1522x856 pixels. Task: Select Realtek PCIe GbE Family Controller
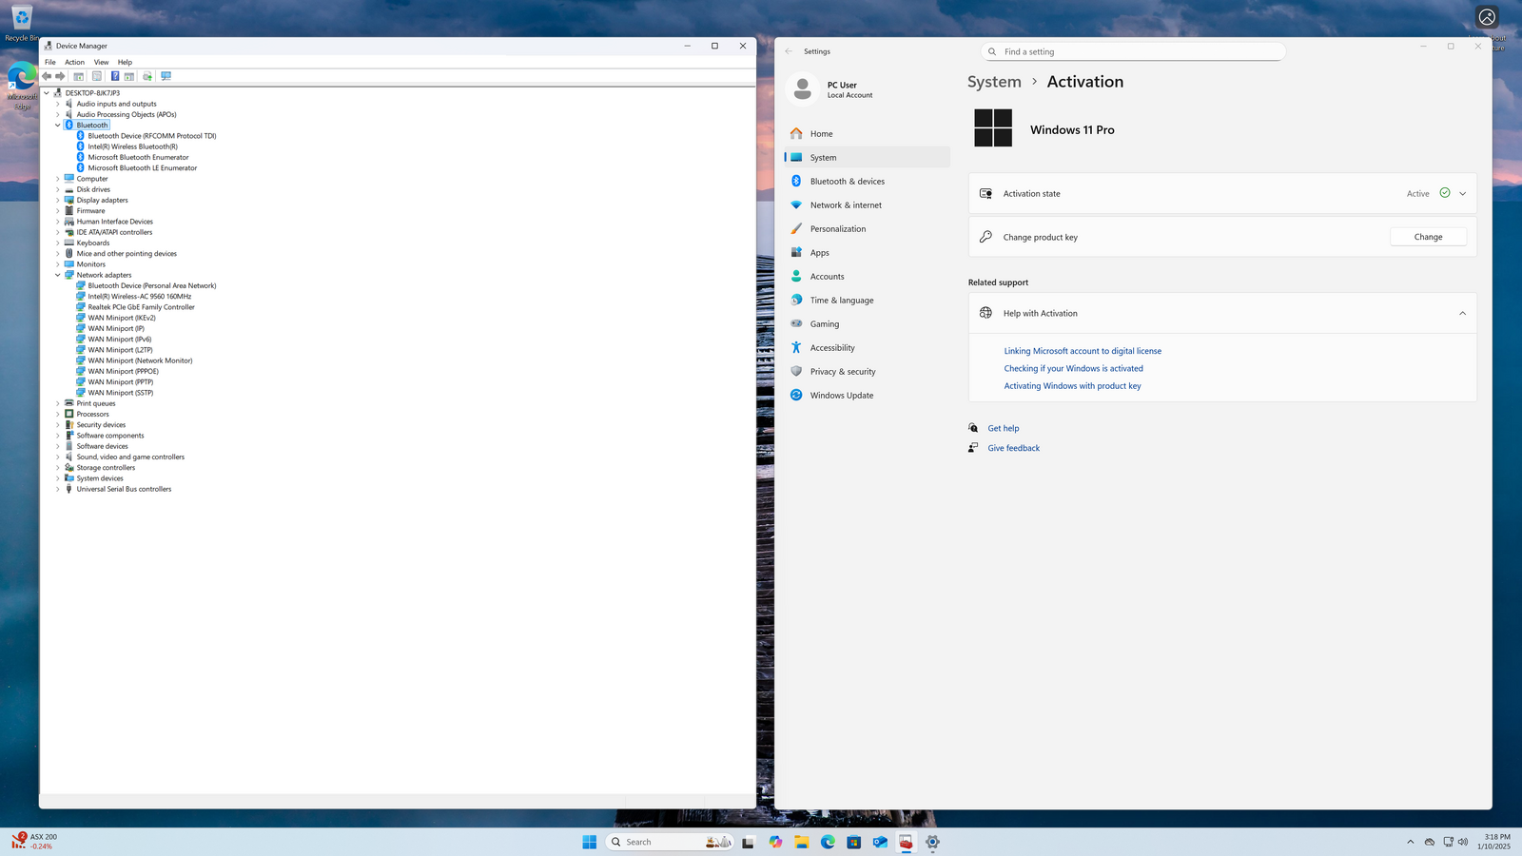click(x=141, y=307)
